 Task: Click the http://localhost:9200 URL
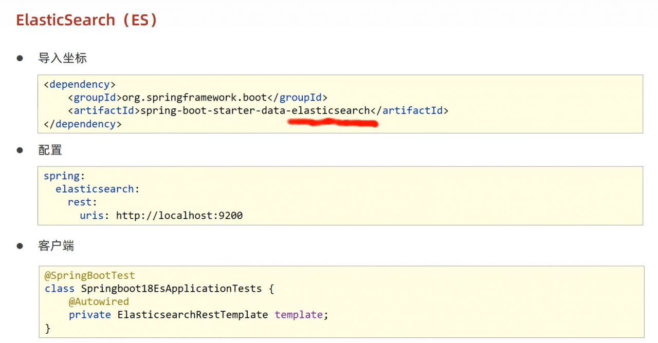pyautogui.click(x=179, y=216)
